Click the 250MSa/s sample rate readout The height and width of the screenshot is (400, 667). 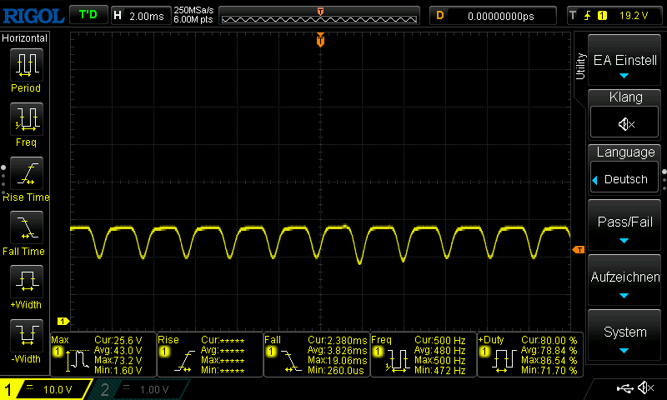193,11
